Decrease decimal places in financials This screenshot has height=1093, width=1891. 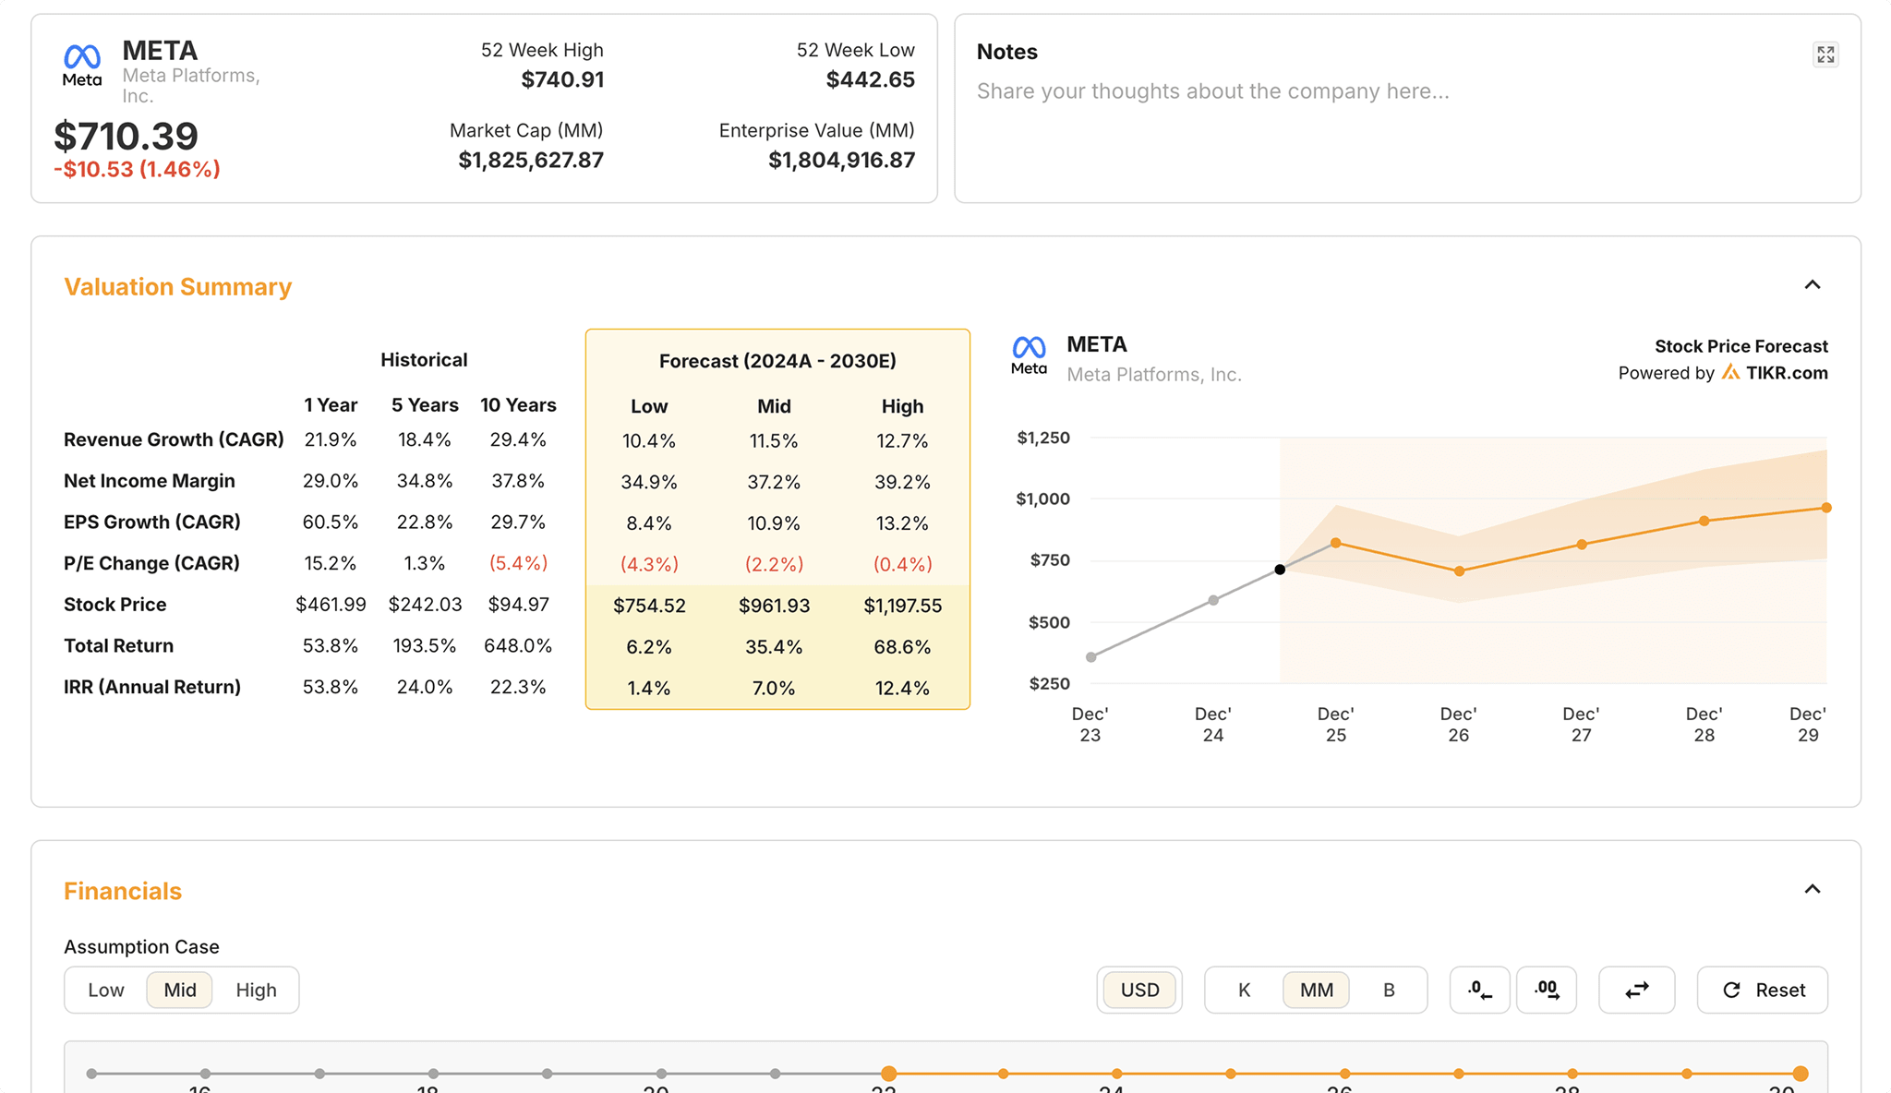coord(1479,990)
